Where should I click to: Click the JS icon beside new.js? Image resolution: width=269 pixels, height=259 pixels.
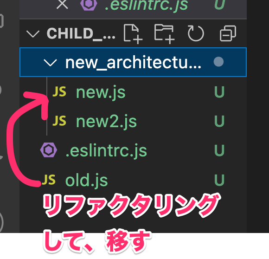59,91
